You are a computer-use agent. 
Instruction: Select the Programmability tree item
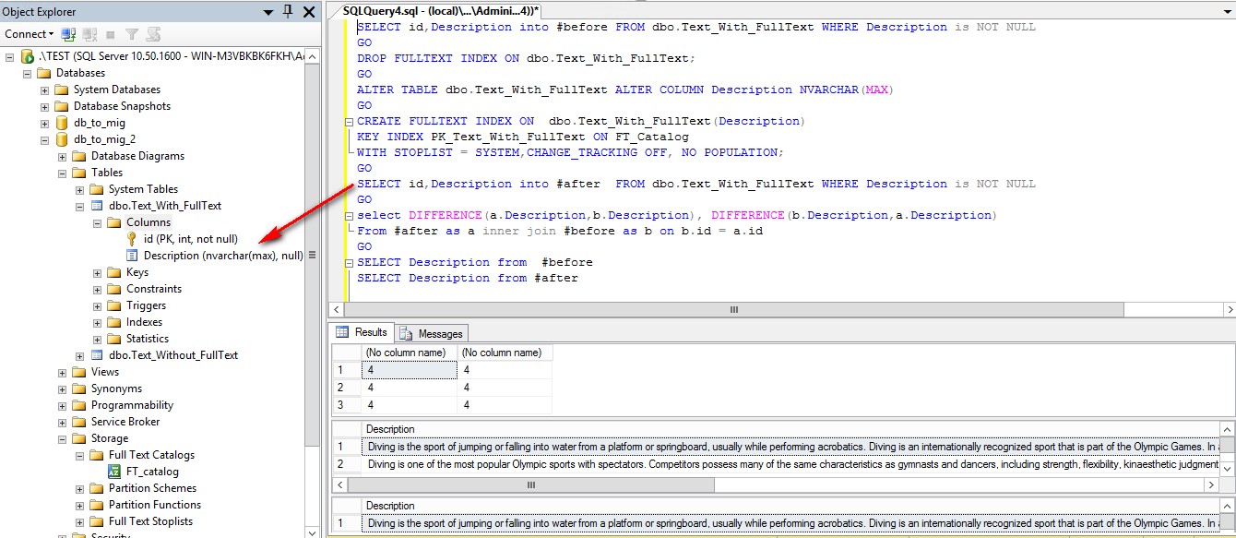132,405
